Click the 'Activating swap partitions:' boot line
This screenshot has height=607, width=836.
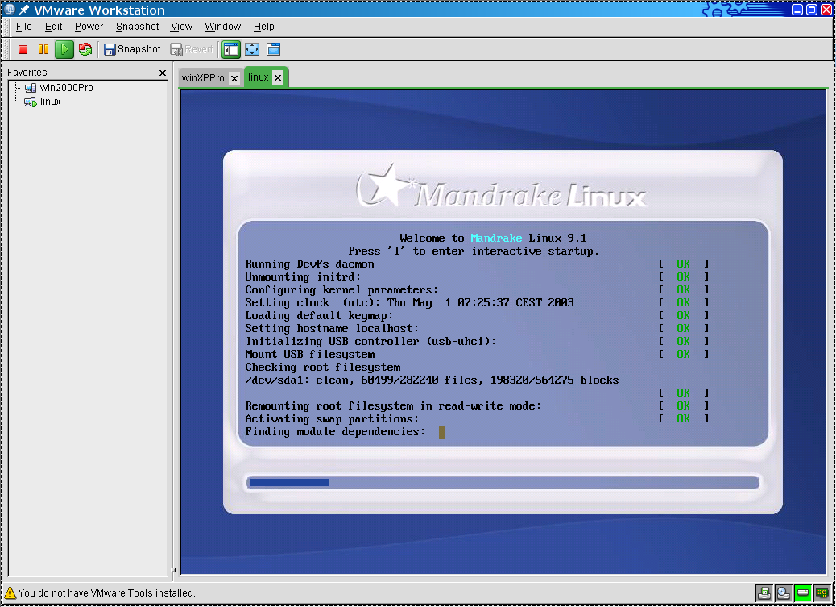tap(332, 419)
